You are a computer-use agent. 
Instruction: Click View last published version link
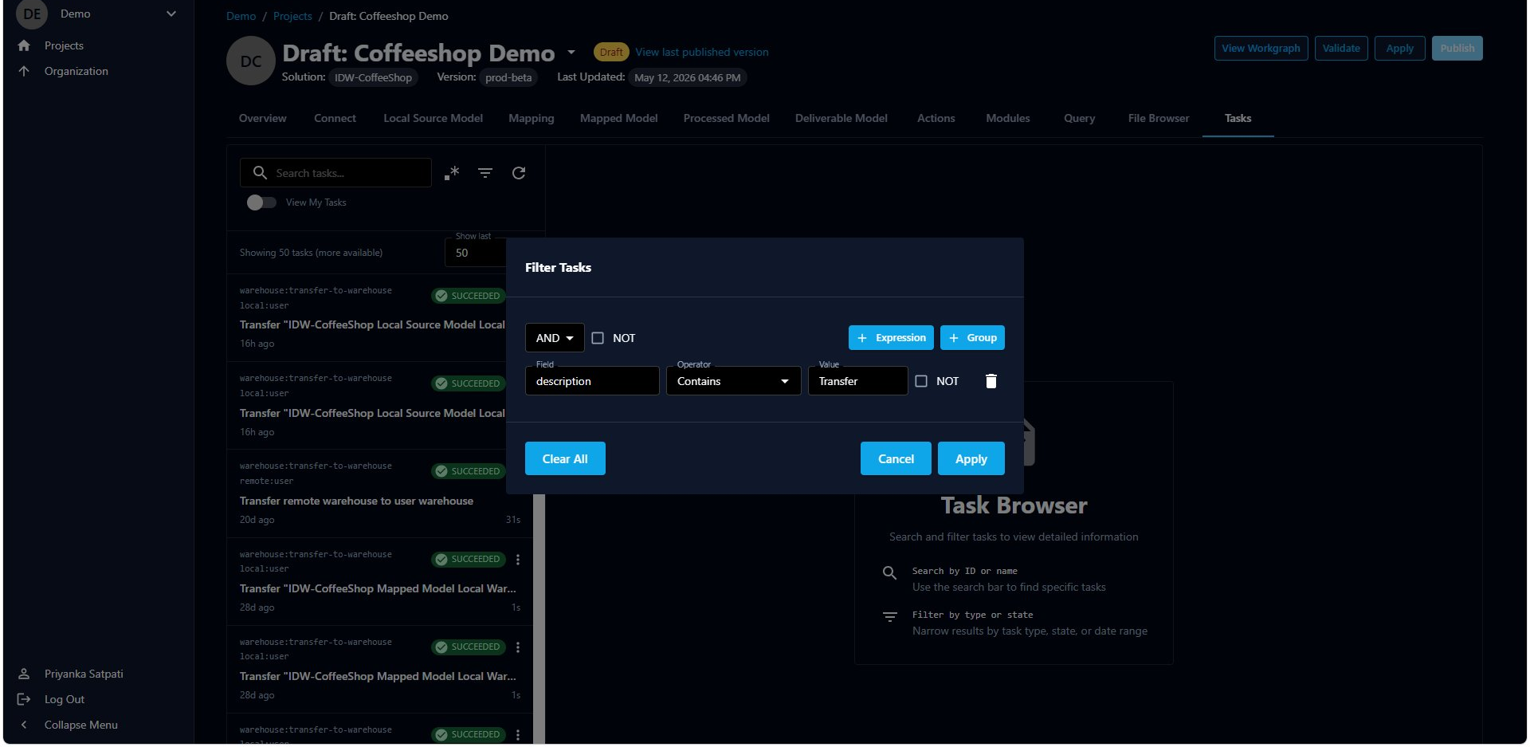(x=702, y=52)
